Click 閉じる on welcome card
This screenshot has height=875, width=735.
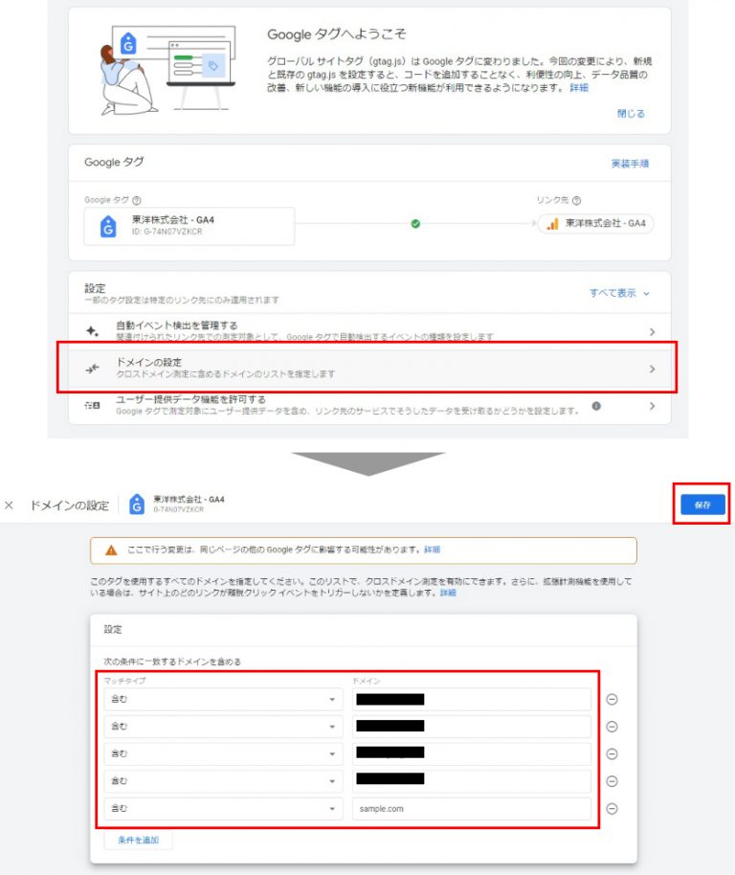point(631,113)
